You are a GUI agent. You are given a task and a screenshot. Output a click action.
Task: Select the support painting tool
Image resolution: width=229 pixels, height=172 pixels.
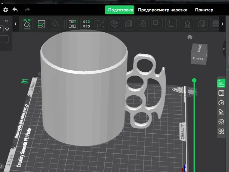click(187, 24)
